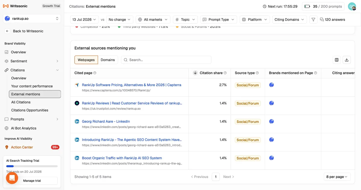Expand the Prompts section chevron
Screen dimensions: 361x190
[x=57, y=119]
